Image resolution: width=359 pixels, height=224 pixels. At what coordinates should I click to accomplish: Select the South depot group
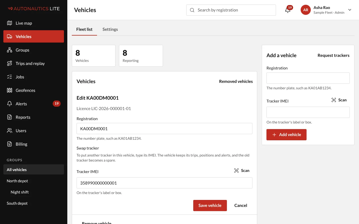pos(34,203)
